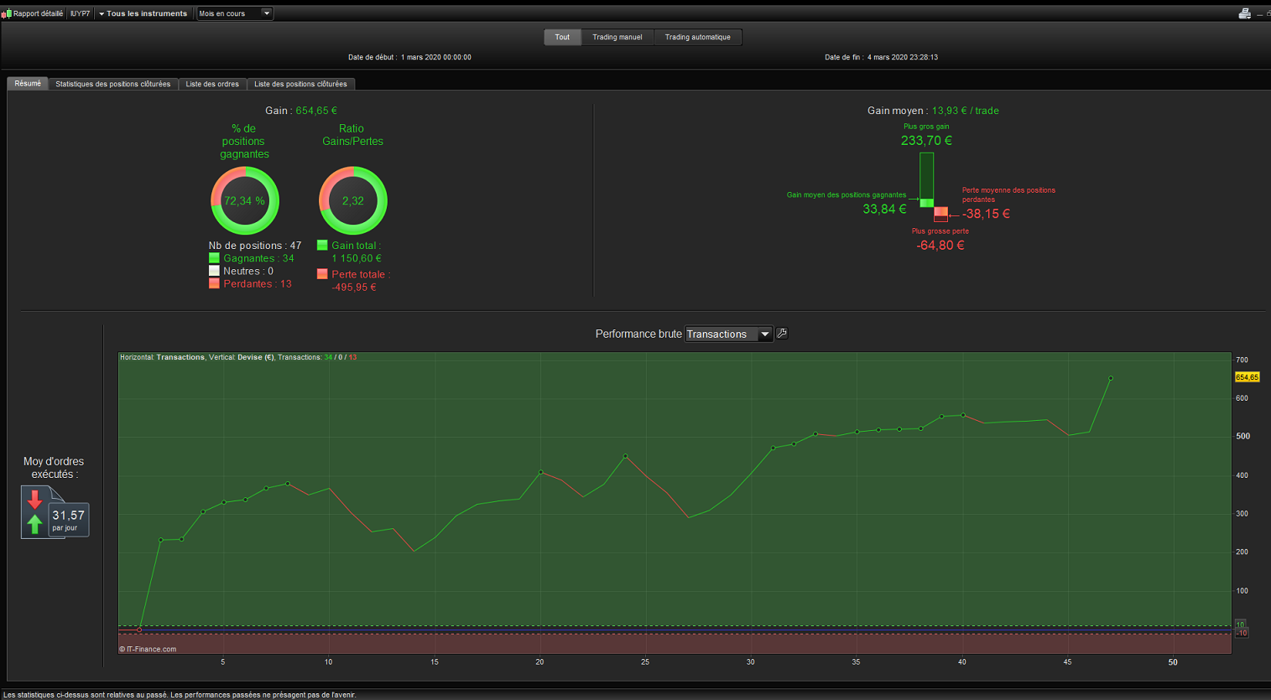Click the red square next to Perdantes
The width and height of the screenshot is (1271, 700).
(214, 283)
